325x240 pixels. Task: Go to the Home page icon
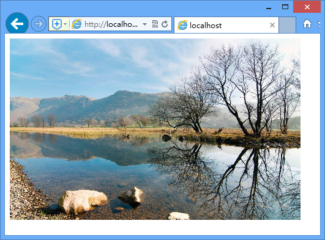tap(307, 24)
